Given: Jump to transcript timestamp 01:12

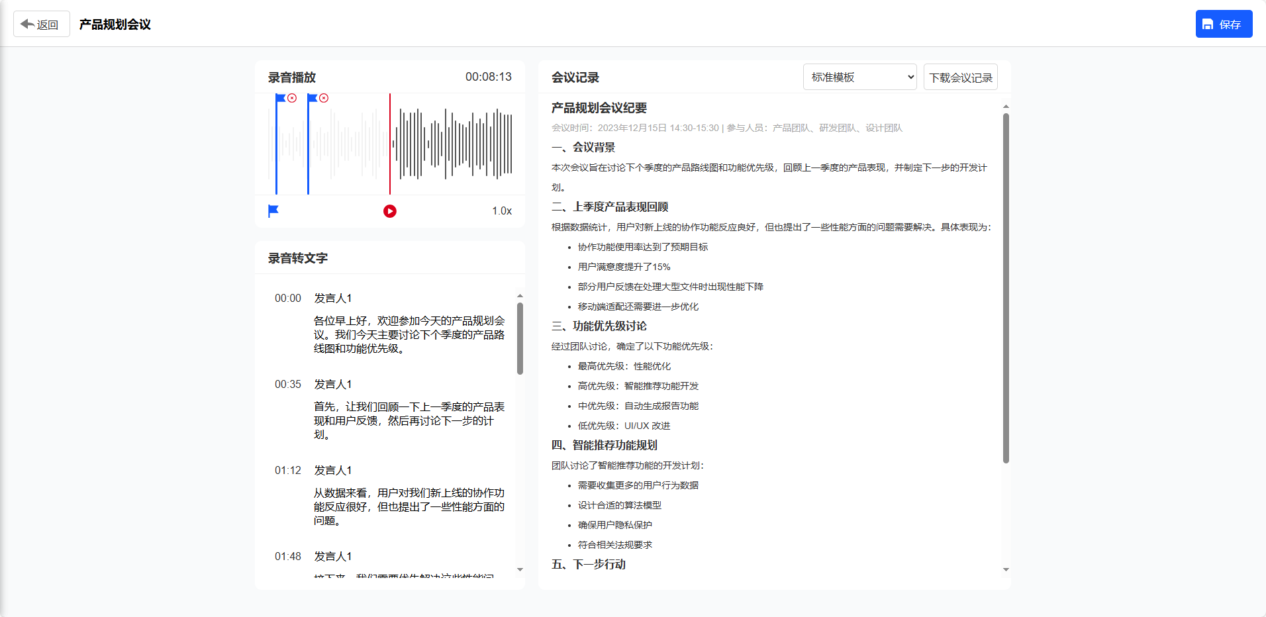Looking at the screenshot, I should 288,471.
